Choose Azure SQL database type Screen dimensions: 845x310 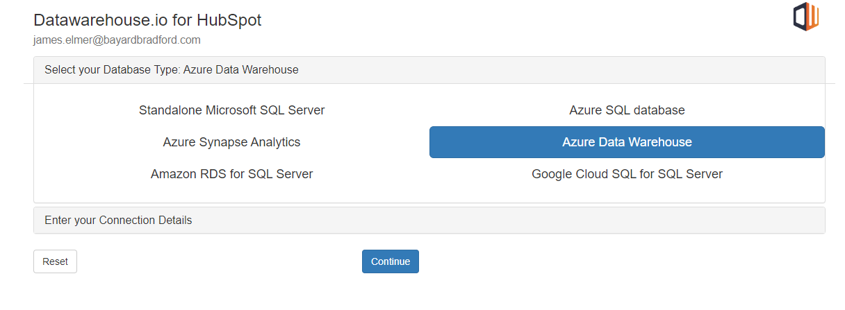(627, 110)
